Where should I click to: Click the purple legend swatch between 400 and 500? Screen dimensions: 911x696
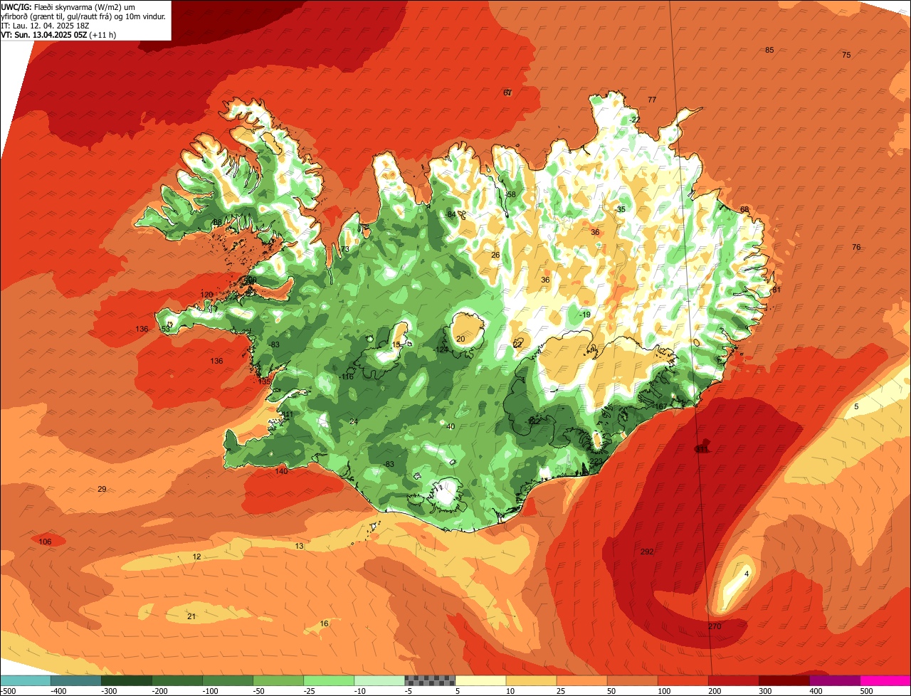836,680
